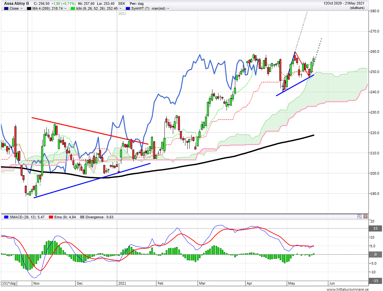Click the 'Jun' month on time axis
Image resolution: width=383 pixels, height=291 pixels.
pyautogui.click(x=332, y=283)
